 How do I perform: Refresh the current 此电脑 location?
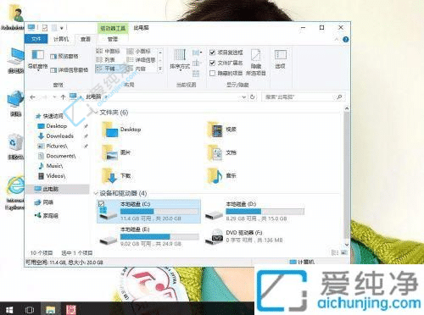point(253,97)
